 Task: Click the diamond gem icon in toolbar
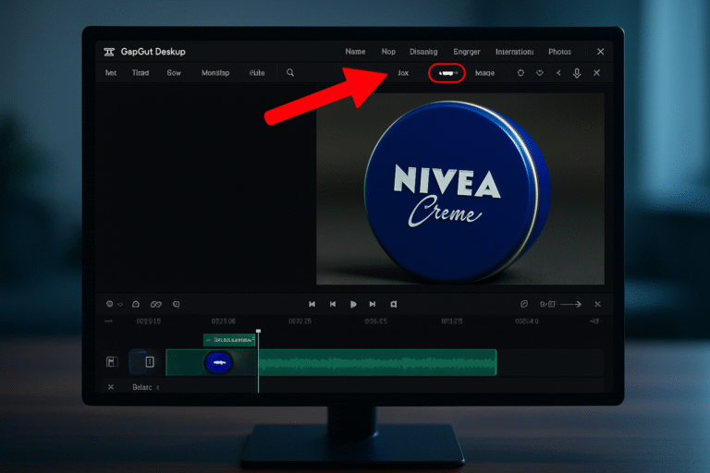pyautogui.click(x=540, y=72)
